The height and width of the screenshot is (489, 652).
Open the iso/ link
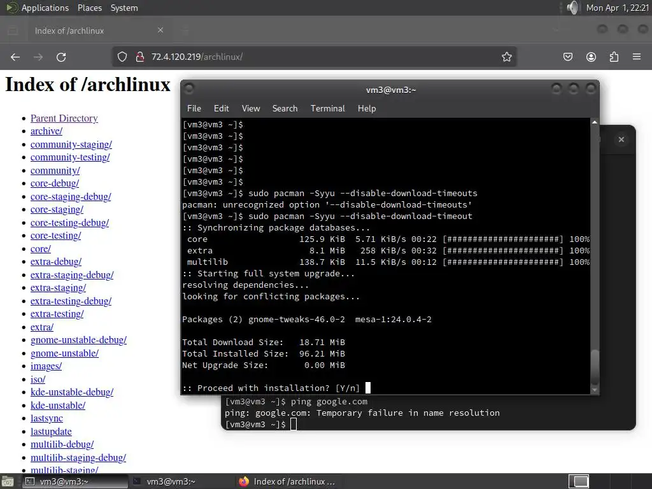pyautogui.click(x=38, y=379)
